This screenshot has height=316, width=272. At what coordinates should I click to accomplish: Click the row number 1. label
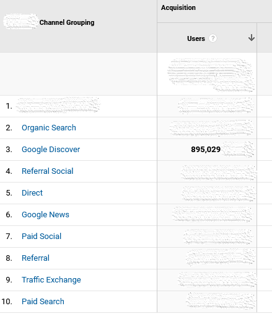pos(9,106)
